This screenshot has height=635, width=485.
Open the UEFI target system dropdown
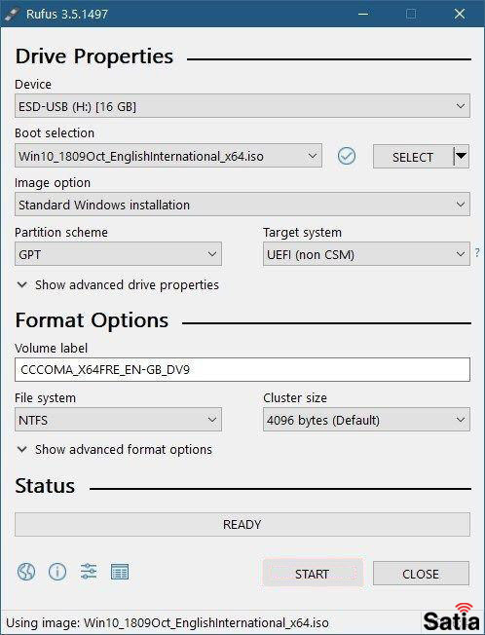366,254
